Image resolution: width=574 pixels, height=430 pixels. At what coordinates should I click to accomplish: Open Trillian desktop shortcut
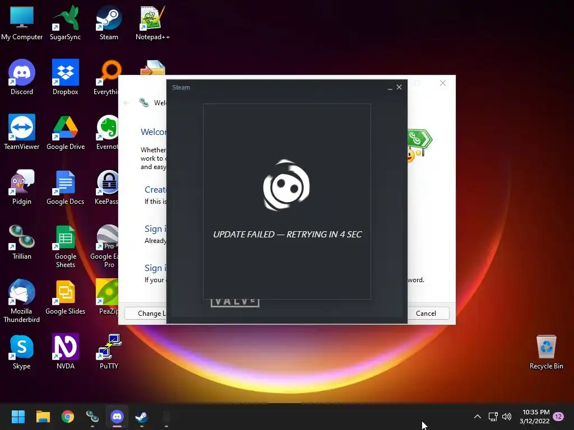click(22, 242)
